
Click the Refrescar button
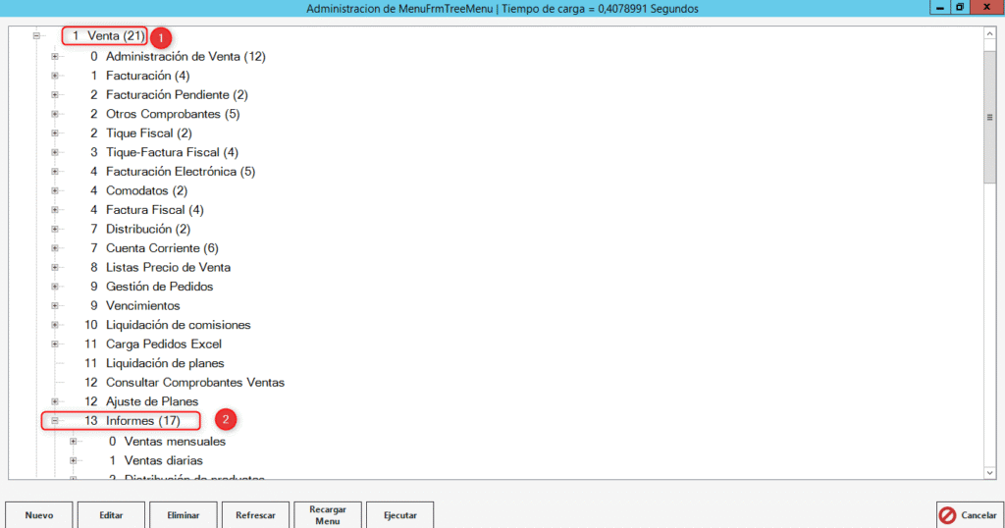click(x=255, y=514)
